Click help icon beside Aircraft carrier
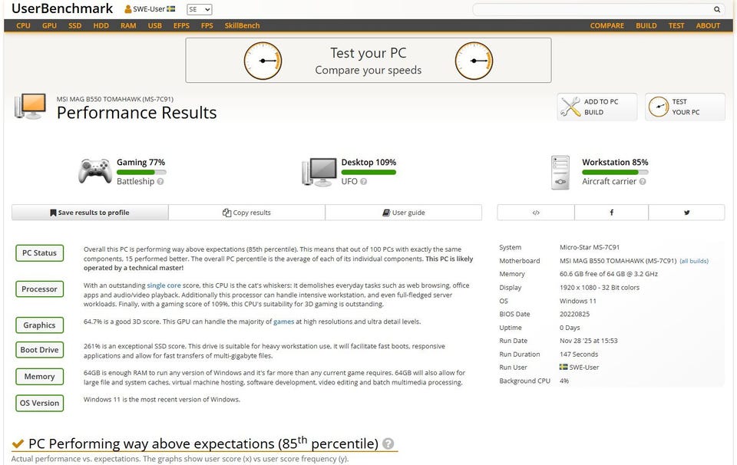 click(x=643, y=182)
